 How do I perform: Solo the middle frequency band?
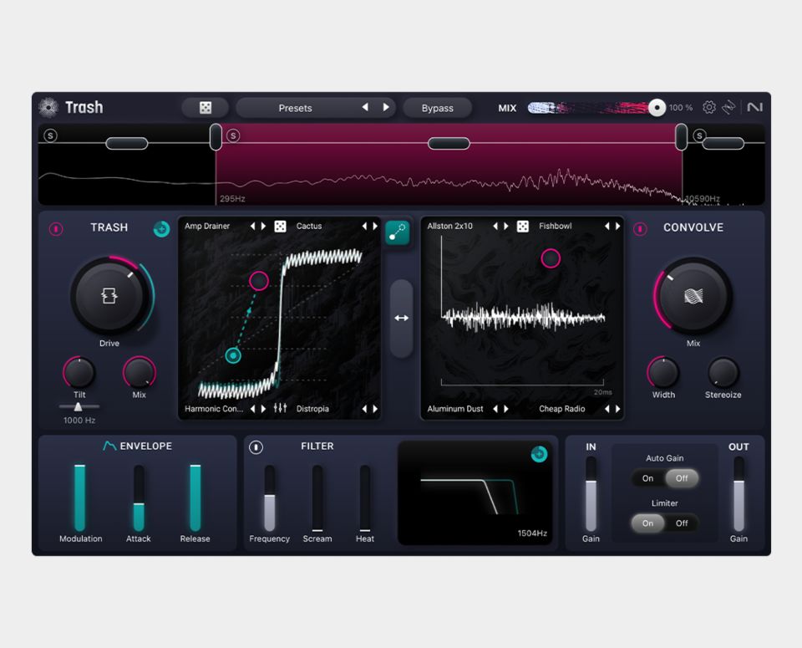[x=233, y=135]
